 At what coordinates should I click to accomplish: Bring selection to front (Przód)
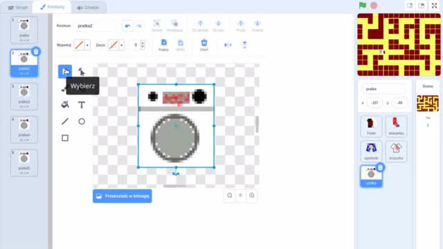(241, 26)
